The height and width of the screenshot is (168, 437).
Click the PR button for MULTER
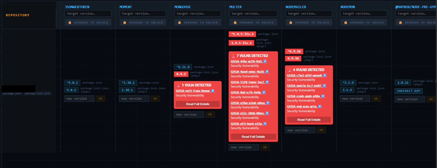tap(265, 147)
